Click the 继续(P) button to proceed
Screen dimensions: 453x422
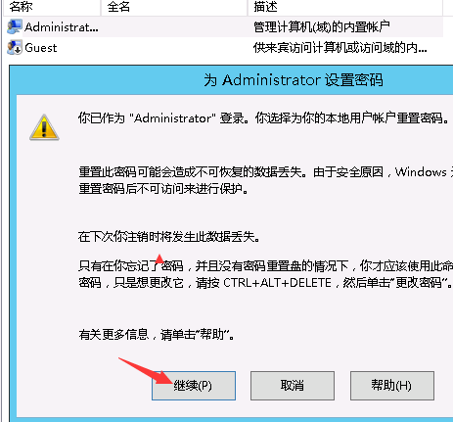(x=194, y=386)
